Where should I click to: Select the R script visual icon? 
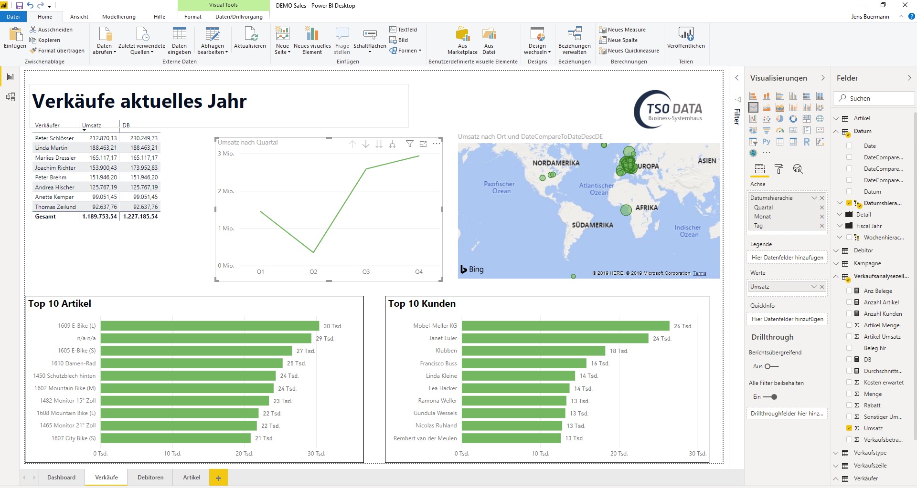(x=807, y=142)
